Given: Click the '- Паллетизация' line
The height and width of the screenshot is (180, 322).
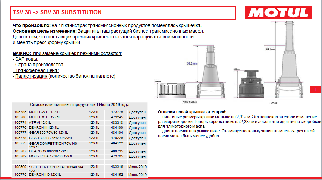Looking at the screenshot, I should (x=65, y=76).
